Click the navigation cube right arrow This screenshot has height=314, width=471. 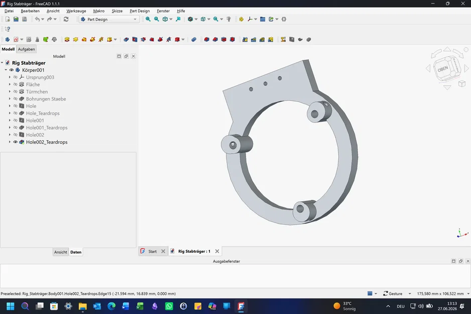[x=466, y=68]
